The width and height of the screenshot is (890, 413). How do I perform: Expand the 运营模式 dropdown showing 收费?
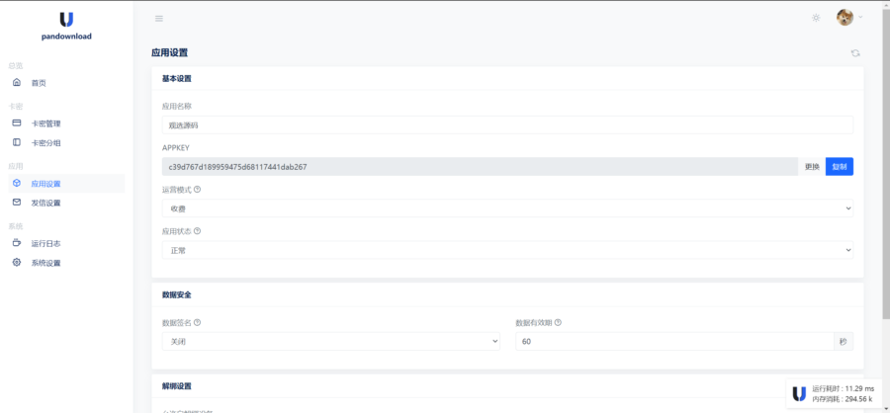tap(506, 208)
